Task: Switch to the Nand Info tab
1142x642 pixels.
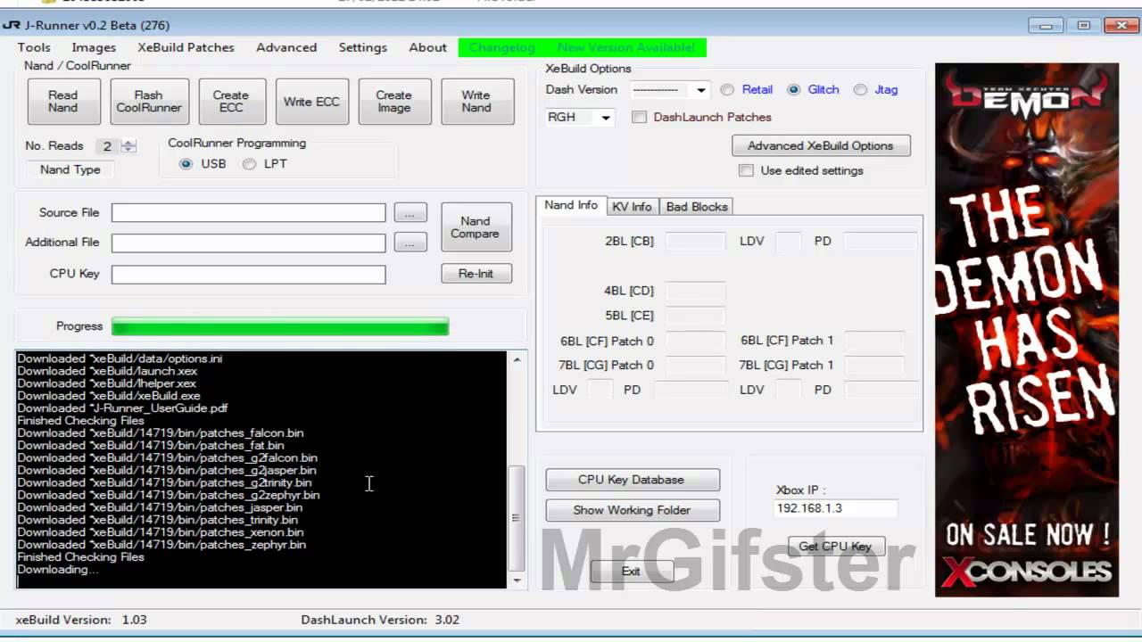Action: (x=571, y=205)
